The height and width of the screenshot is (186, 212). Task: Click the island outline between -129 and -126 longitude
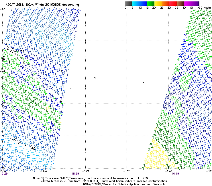click(95, 78)
